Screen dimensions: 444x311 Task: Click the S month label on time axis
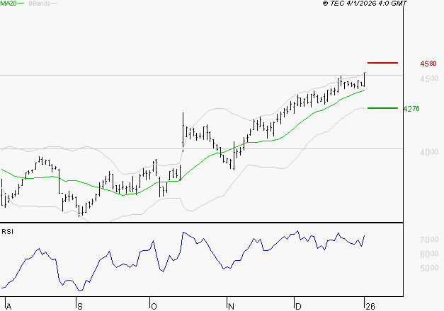[x=80, y=307]
